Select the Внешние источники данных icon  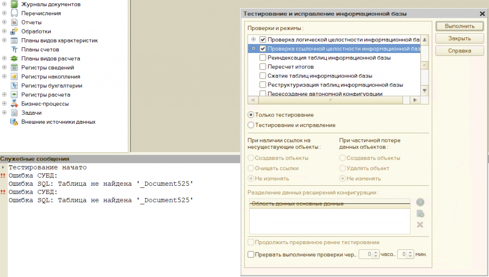point(14,122)
